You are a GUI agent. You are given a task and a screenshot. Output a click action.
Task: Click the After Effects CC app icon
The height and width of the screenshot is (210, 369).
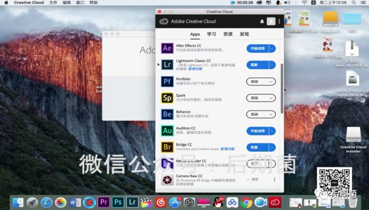tap(168, 48)
